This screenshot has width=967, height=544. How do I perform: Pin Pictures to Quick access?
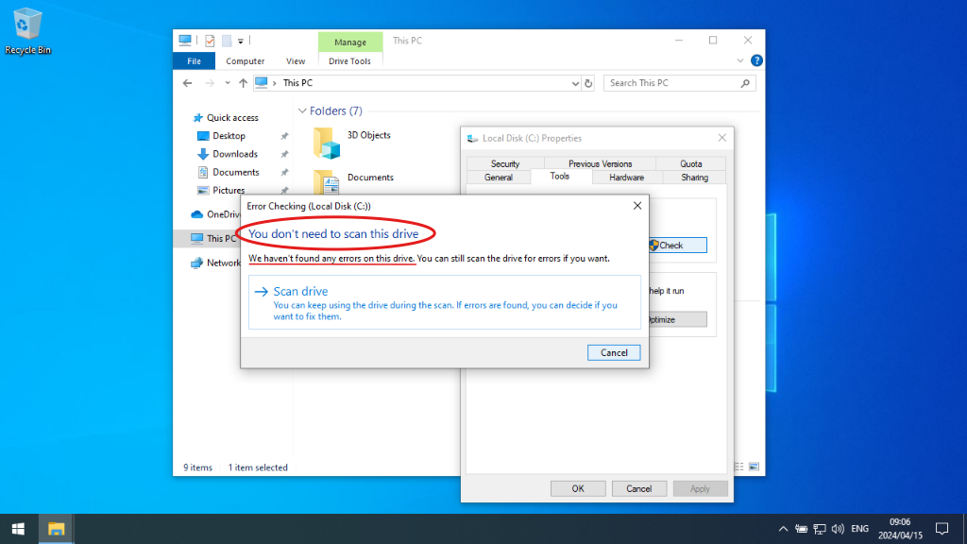pyautogui.click(x=282, y=189)
